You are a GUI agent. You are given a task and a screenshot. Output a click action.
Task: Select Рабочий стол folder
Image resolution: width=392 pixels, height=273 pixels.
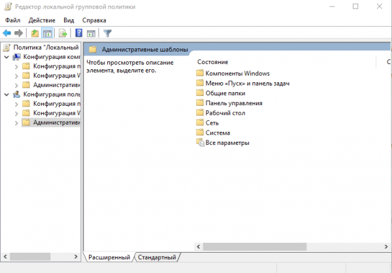[x=225, y=113]
